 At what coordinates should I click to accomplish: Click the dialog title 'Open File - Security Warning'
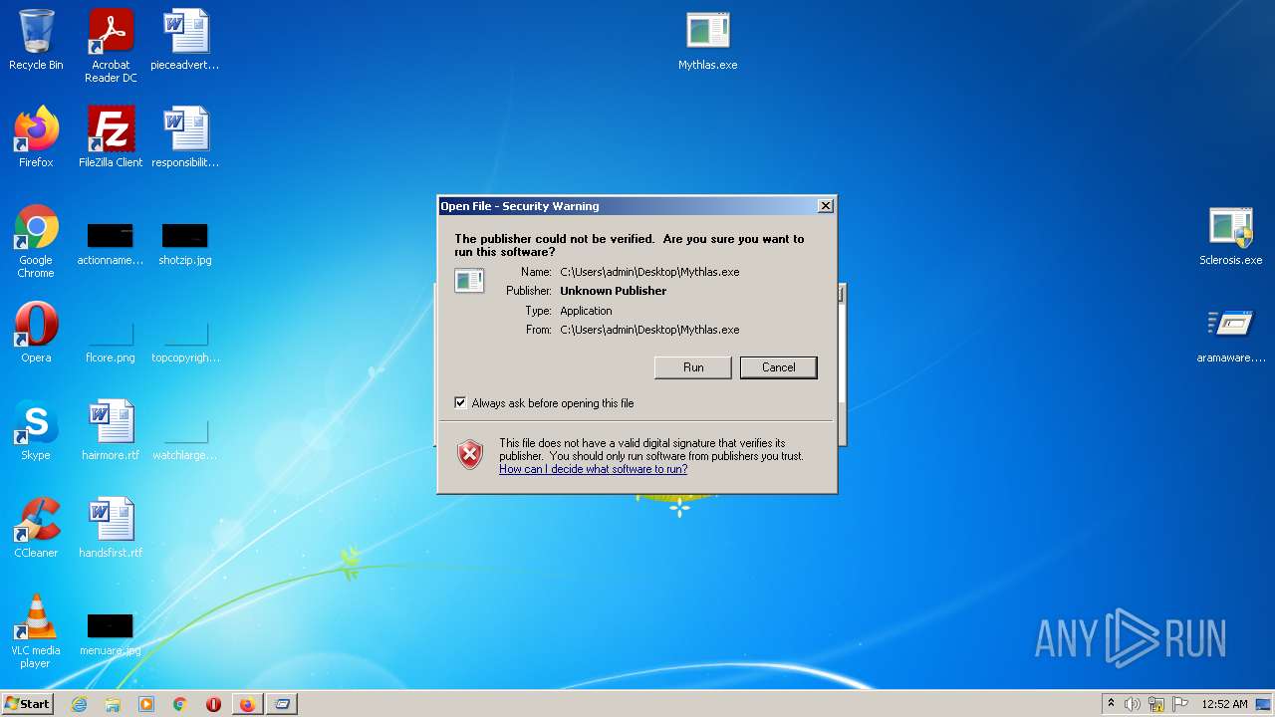(x=520, y=206)
